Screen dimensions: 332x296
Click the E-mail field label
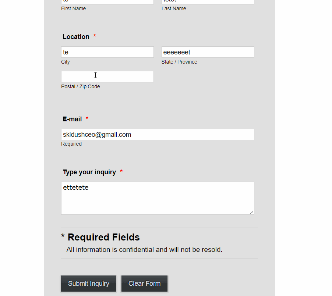click(x=72, y=119)
